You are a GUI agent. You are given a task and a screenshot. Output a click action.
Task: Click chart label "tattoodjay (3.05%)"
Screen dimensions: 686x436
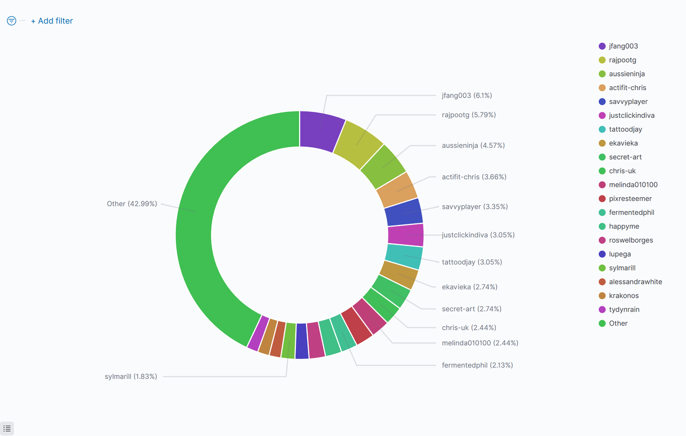click(472, 262)
